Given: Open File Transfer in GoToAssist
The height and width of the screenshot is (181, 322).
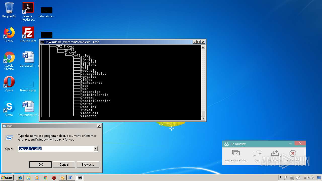Looking at the screenshot, I should (x=275, y=156).
